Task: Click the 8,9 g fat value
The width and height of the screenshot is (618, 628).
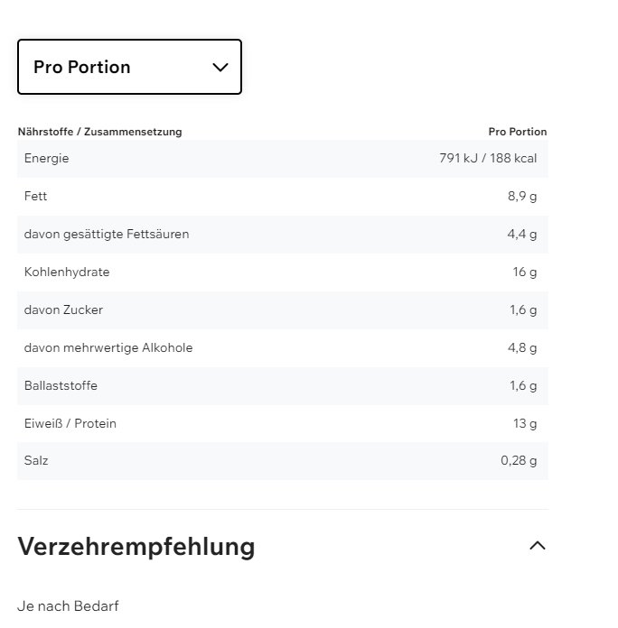Action: pos(522,197)
